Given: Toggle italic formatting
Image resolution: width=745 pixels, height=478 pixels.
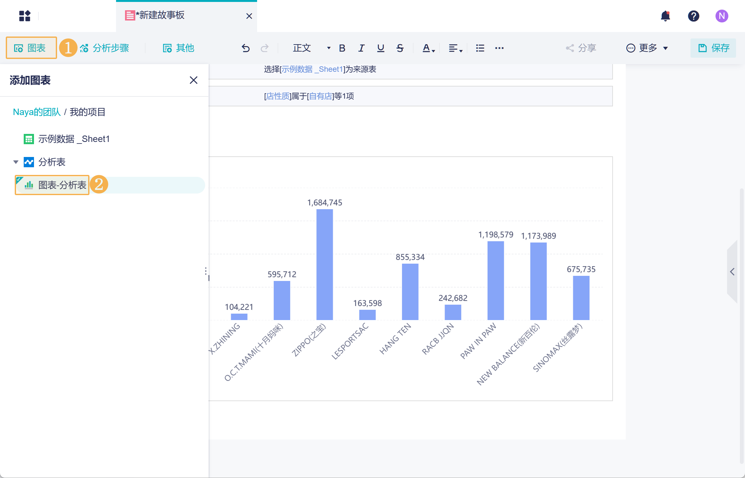Looking at the screenshot, I should click(x=361, y=48).
